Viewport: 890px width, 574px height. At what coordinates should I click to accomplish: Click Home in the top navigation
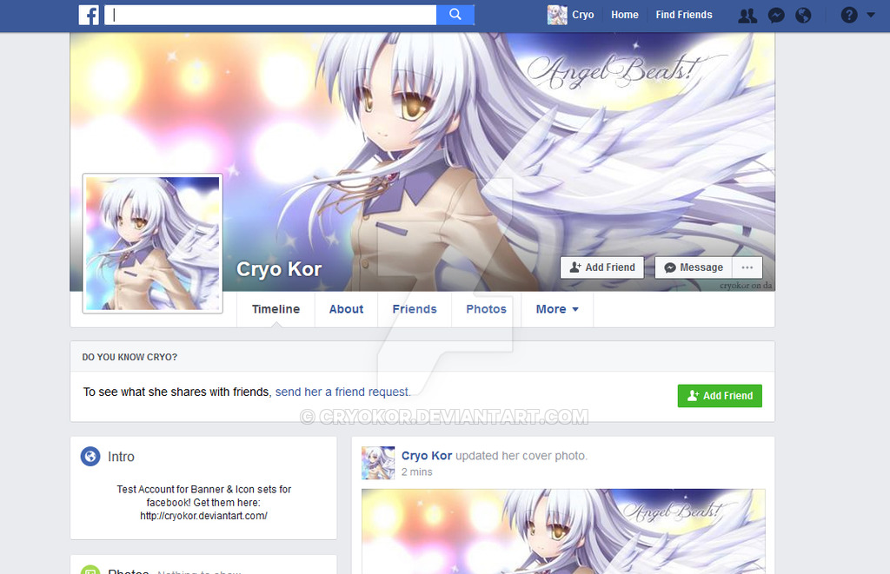pos(624,15)
